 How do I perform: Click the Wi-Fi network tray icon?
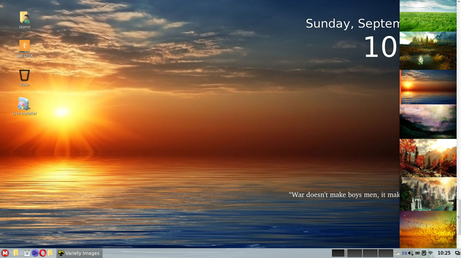[430, 253]
